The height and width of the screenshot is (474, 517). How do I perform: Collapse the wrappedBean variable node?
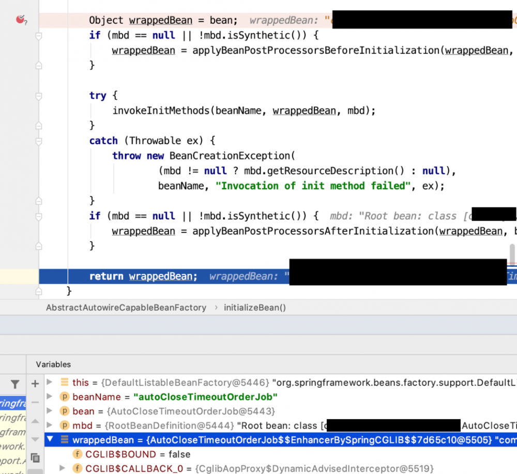click(50, 439)
